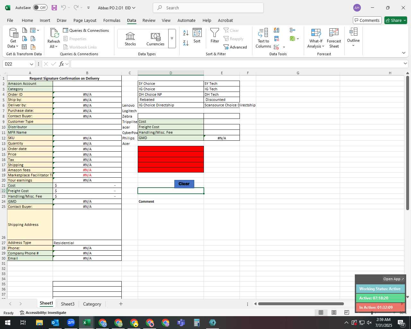
Task: Open workbook title dropdown
Action: coord(134,8)
